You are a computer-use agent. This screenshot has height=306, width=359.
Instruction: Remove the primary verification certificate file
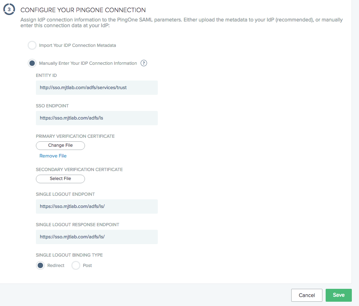pos(53,156)
